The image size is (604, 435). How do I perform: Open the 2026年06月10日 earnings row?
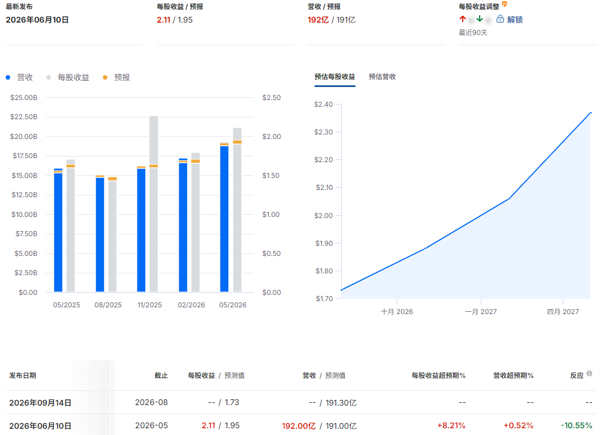click(x=301, y=425)
